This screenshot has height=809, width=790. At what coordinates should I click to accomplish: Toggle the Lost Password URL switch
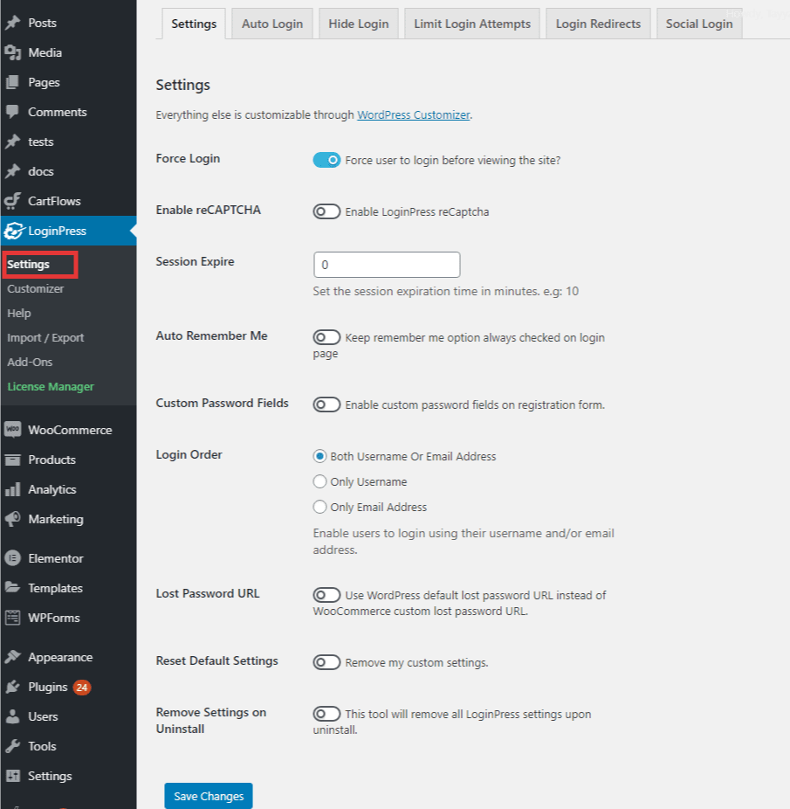[x=326, y=595]
